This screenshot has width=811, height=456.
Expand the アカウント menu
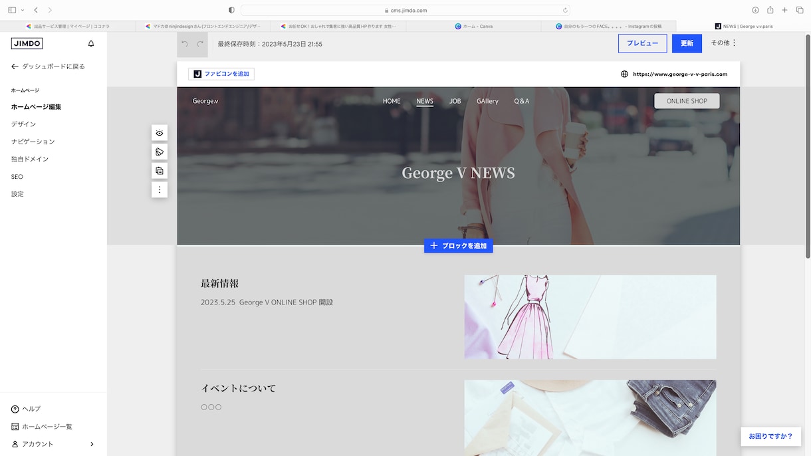53,444
